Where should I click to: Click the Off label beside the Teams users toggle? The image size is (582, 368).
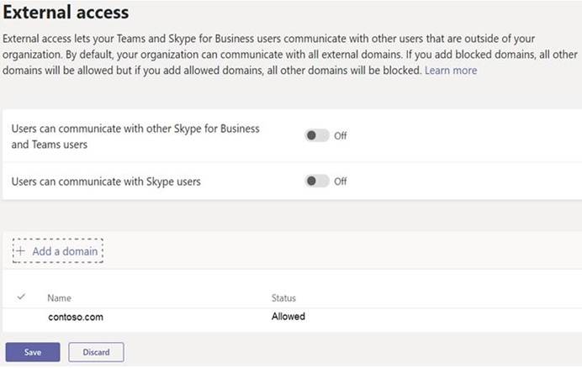click(x=341, y=136)
